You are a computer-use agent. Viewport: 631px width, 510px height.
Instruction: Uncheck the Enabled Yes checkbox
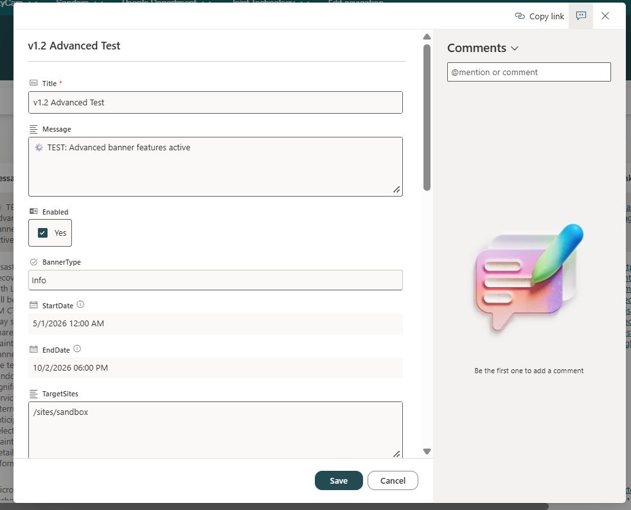coord(42,233)
